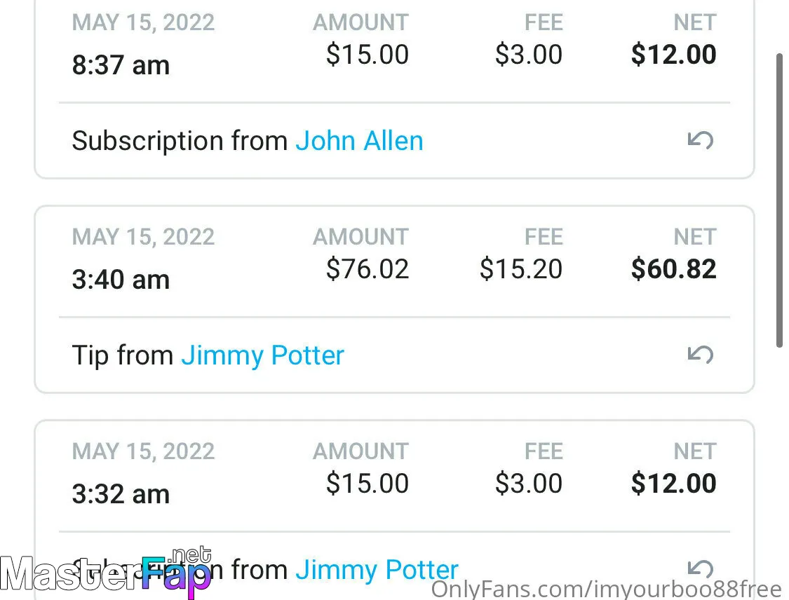Click the "Tip from" label text

pyautogui.click(x=122, y=355)
